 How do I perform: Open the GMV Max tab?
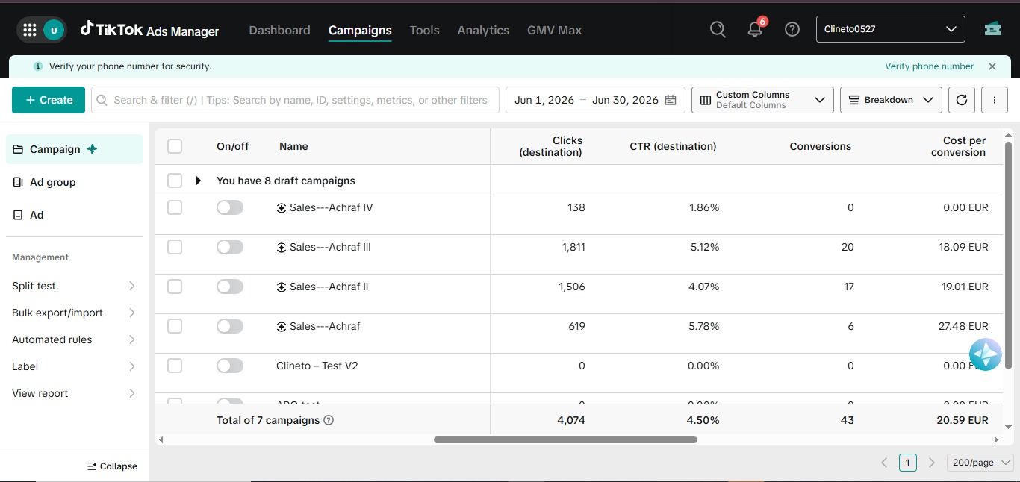coord(554,30)
